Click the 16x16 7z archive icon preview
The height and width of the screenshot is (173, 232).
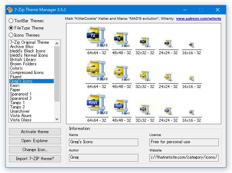coord(192,45)
